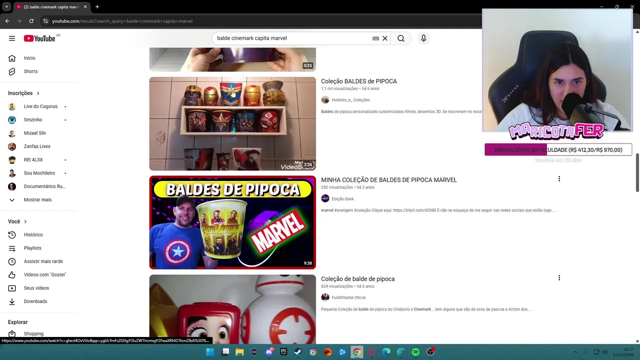
Task: Open MINHA COLEÇÃO DE BALDES DE PIPOCA MARVEL title
Action: pyautogui.click(x=389, y=180)
